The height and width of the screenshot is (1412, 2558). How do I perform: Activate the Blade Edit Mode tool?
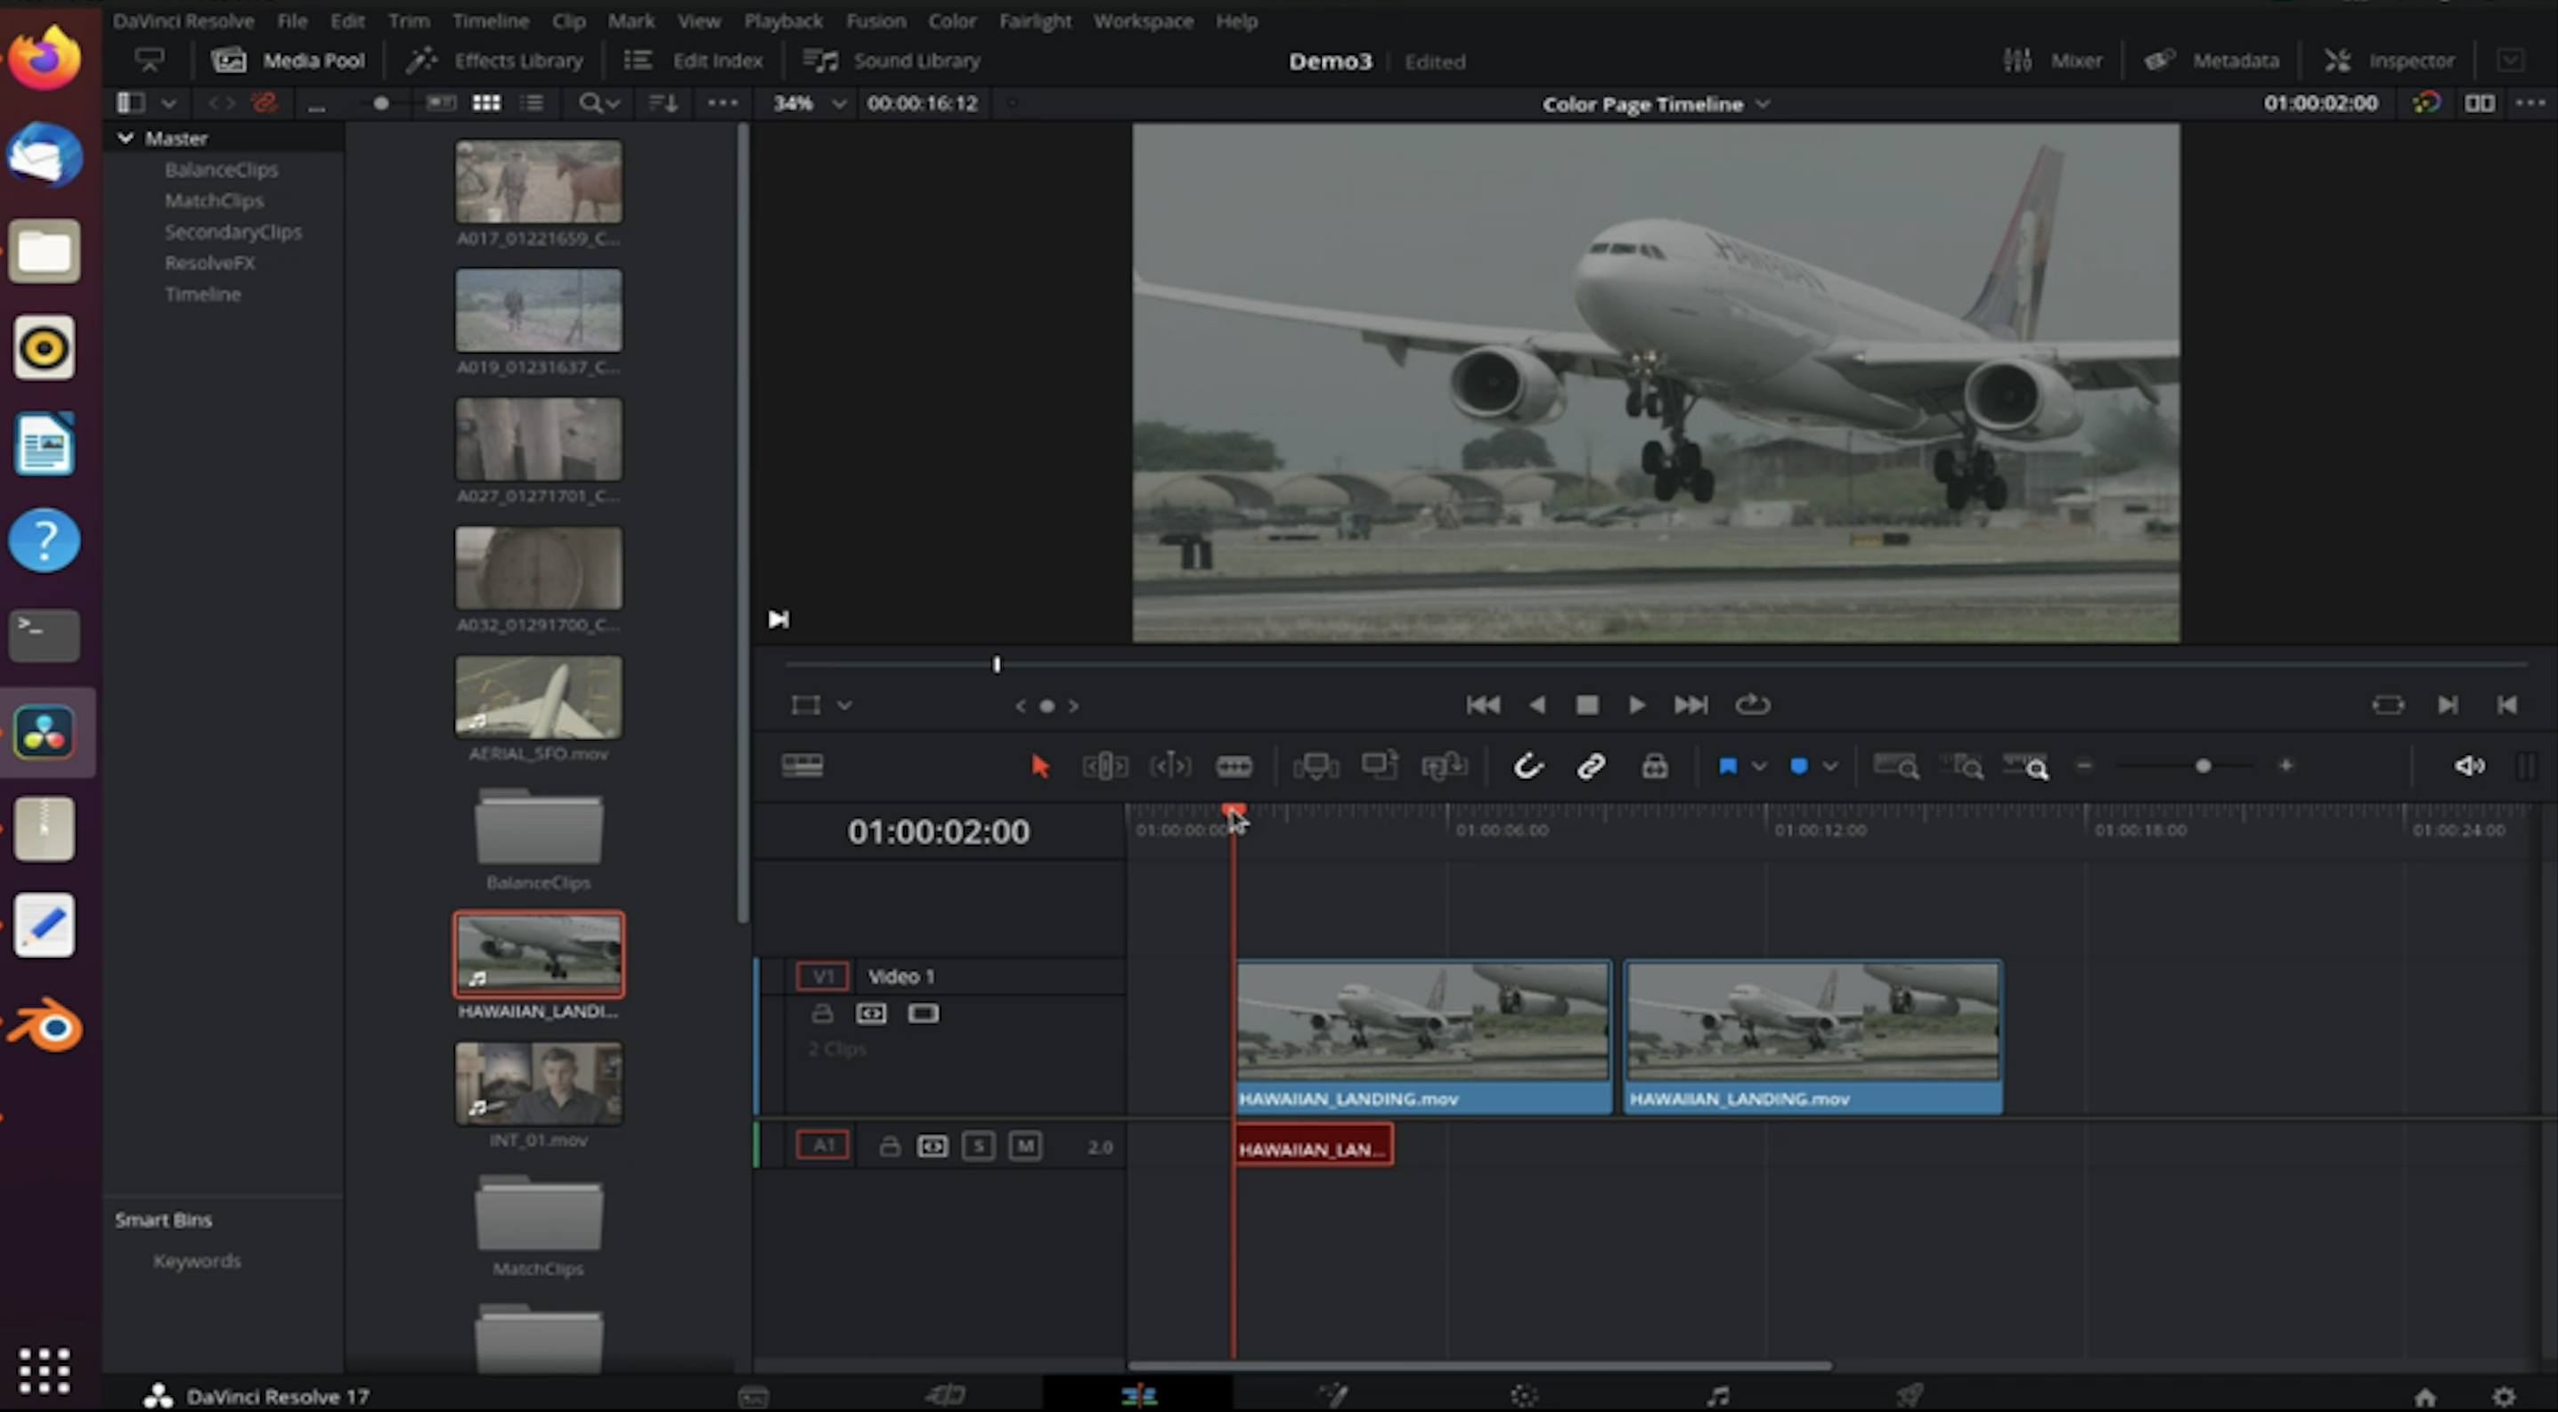click(1234, 766)
